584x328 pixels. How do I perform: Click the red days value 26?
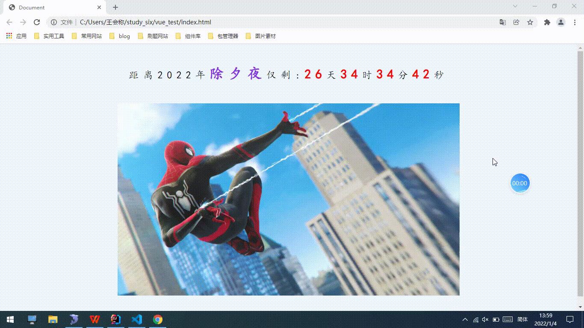(x=313, y=74)
